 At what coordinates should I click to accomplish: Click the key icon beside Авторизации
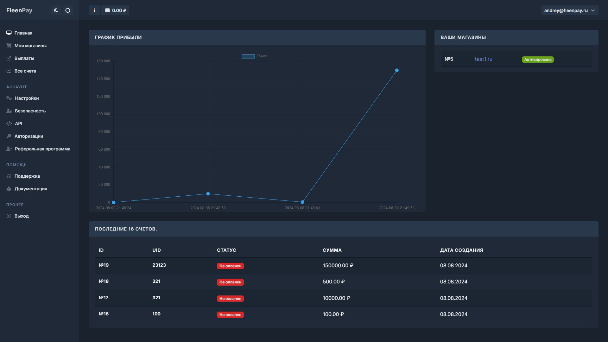9,136
